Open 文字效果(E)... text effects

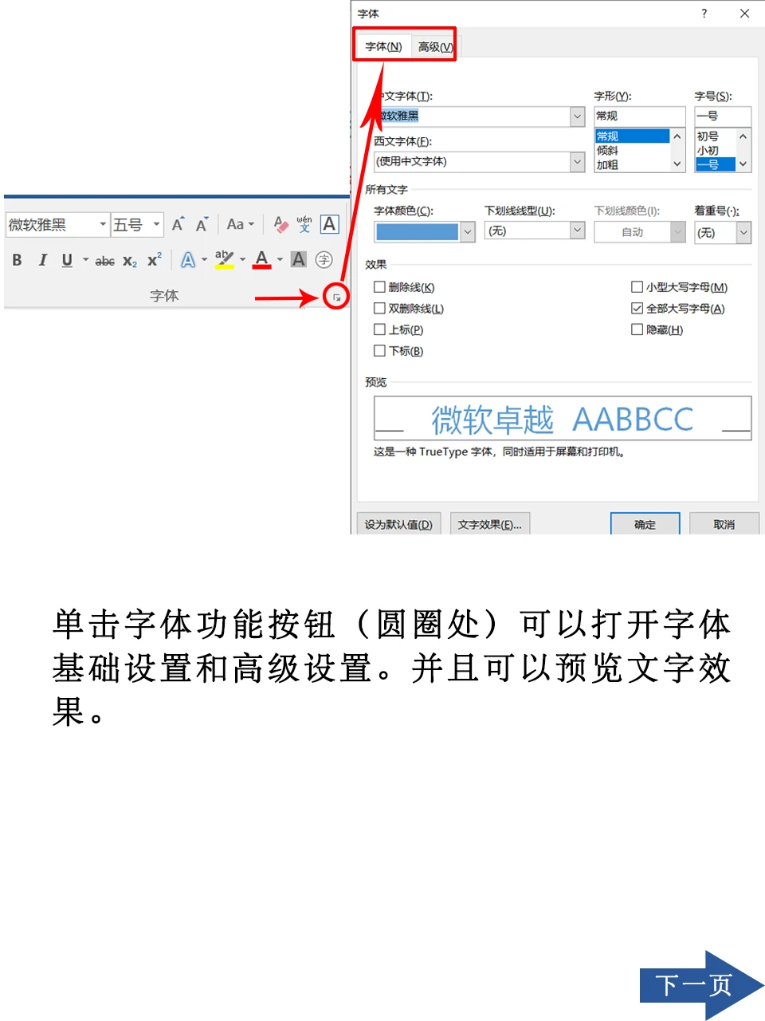490,524
